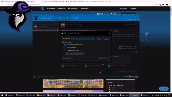The height and width of the screenshot is (97, 172).
Task: Choose the Latest Version option
Action: [65, 47]
